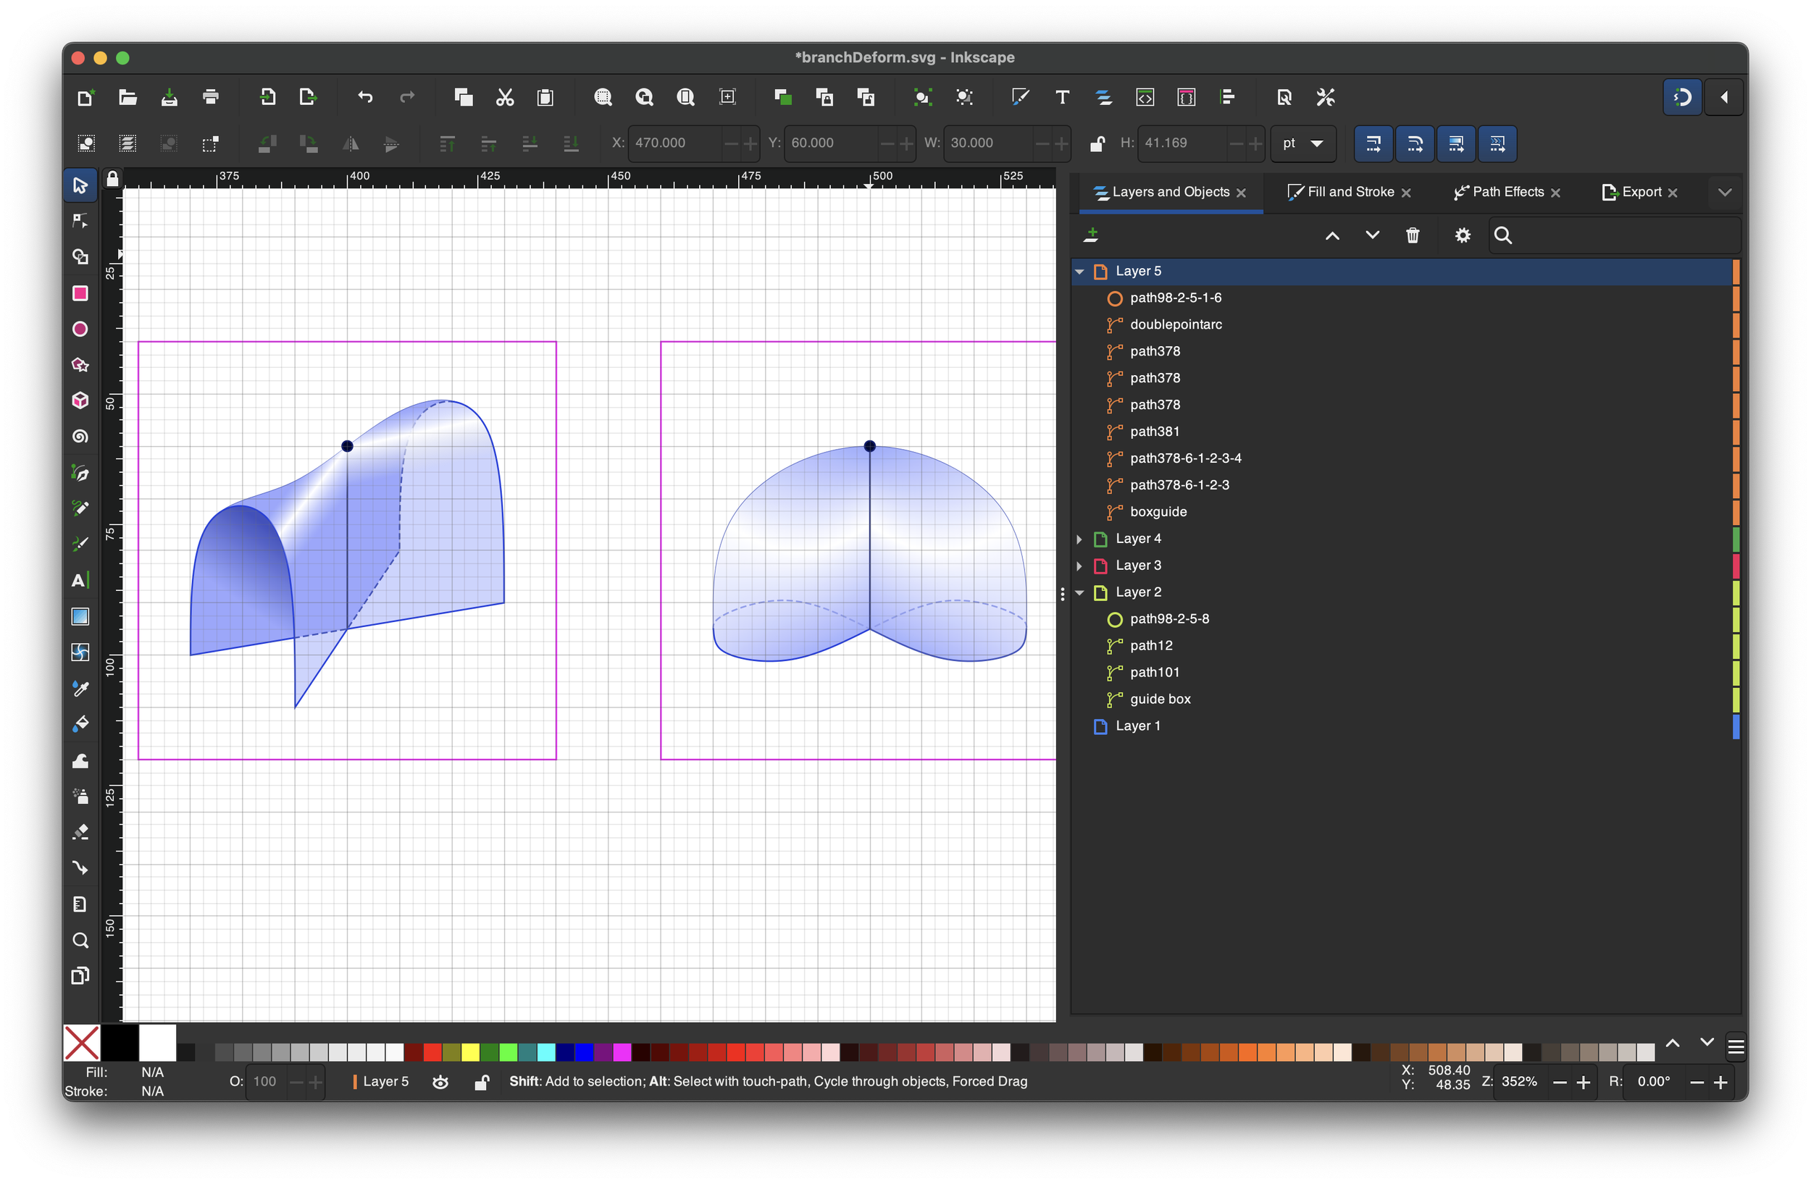Select the Rectangle tool
The image size is (1811, 1184).
(80, 293)
